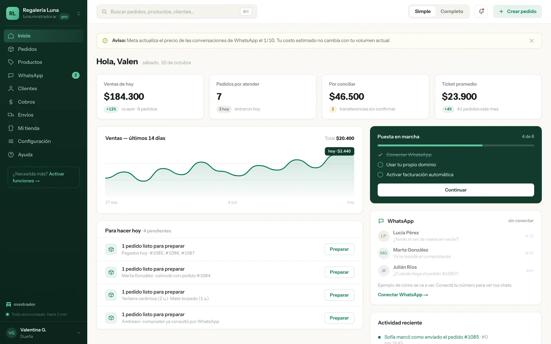Switch view to Simple mode

point(423,11)
